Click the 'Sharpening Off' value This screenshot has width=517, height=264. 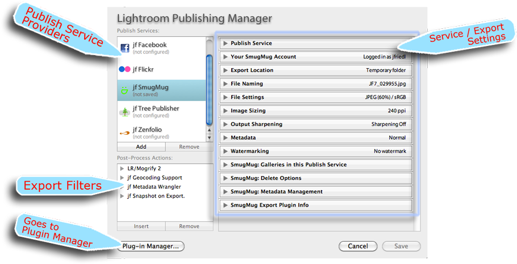click(389, 124)
